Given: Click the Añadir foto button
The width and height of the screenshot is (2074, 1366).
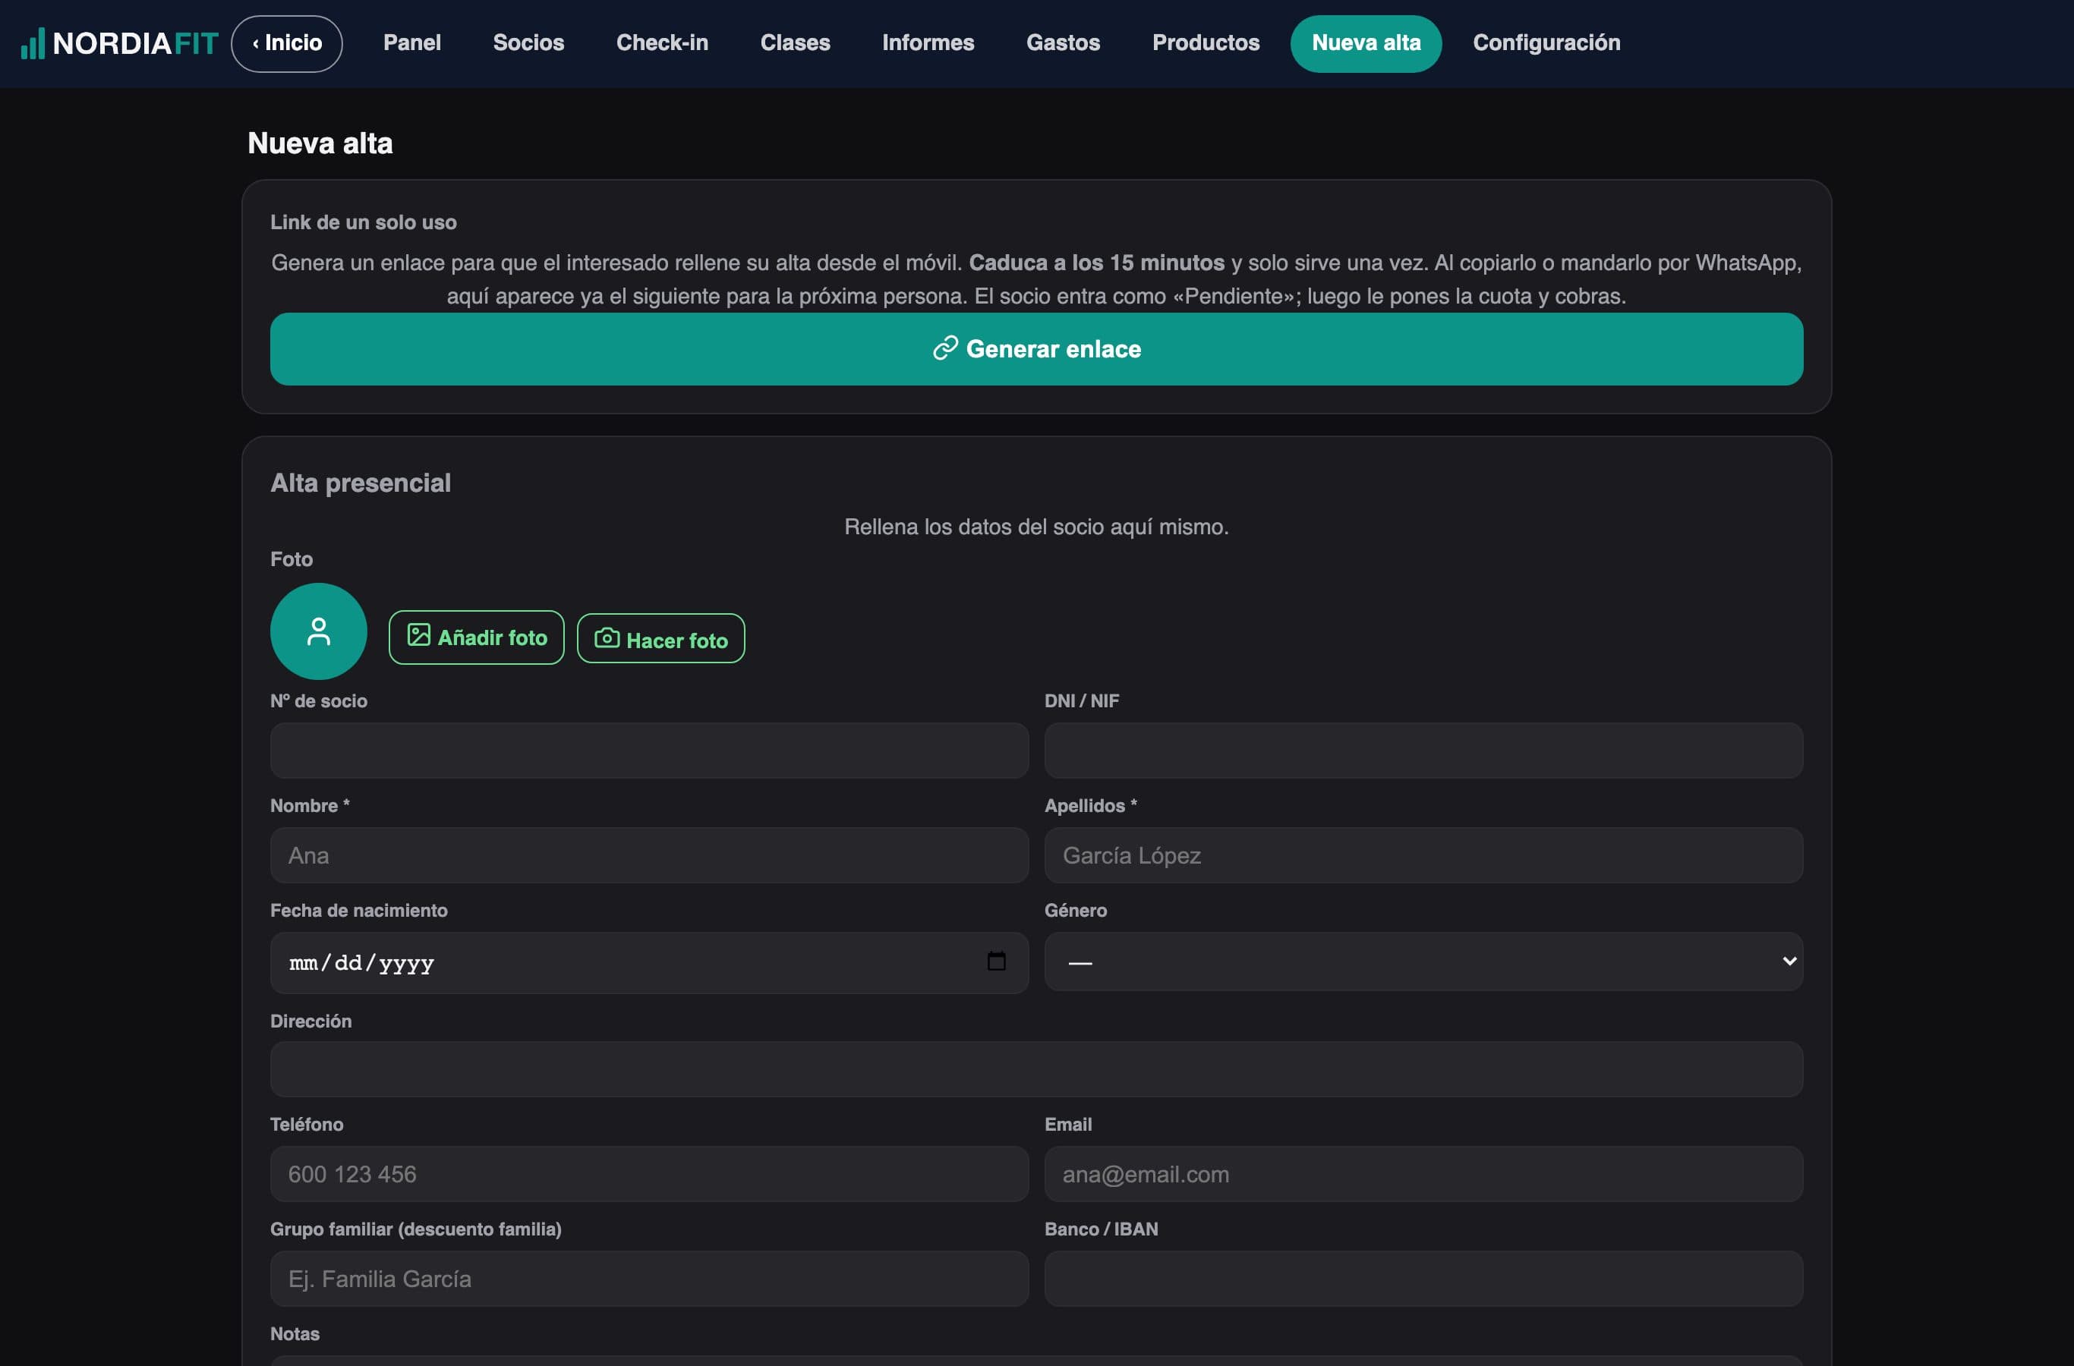Looking at the screenshot, I should pos(477,637).
